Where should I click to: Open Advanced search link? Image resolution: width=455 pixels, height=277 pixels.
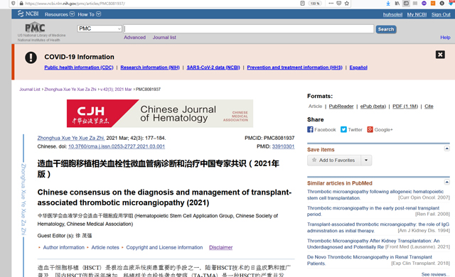pyautogui.click(x=134, y=38)
